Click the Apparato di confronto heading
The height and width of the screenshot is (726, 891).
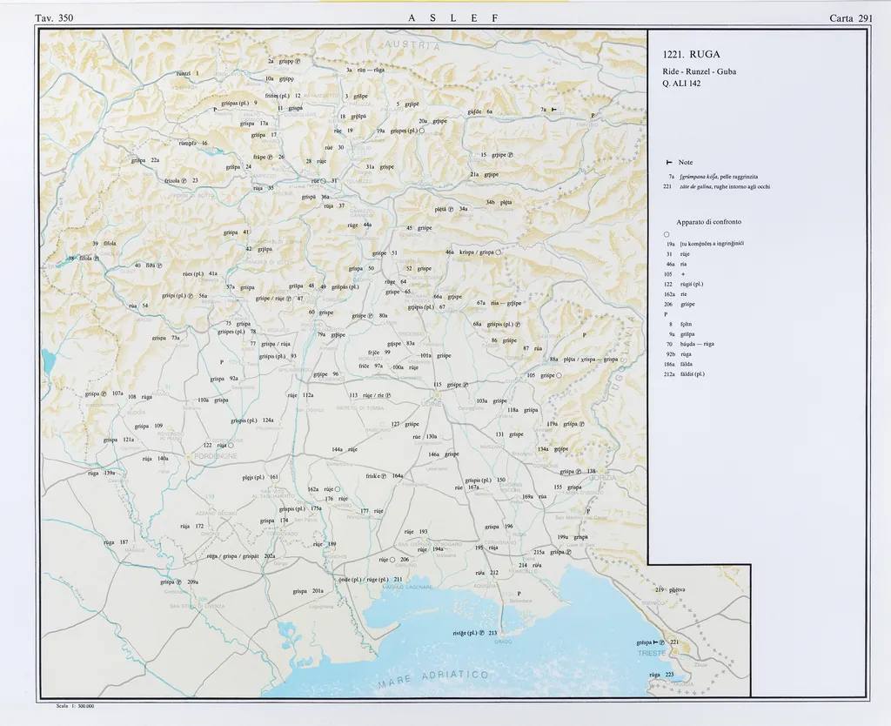point(708,222)
